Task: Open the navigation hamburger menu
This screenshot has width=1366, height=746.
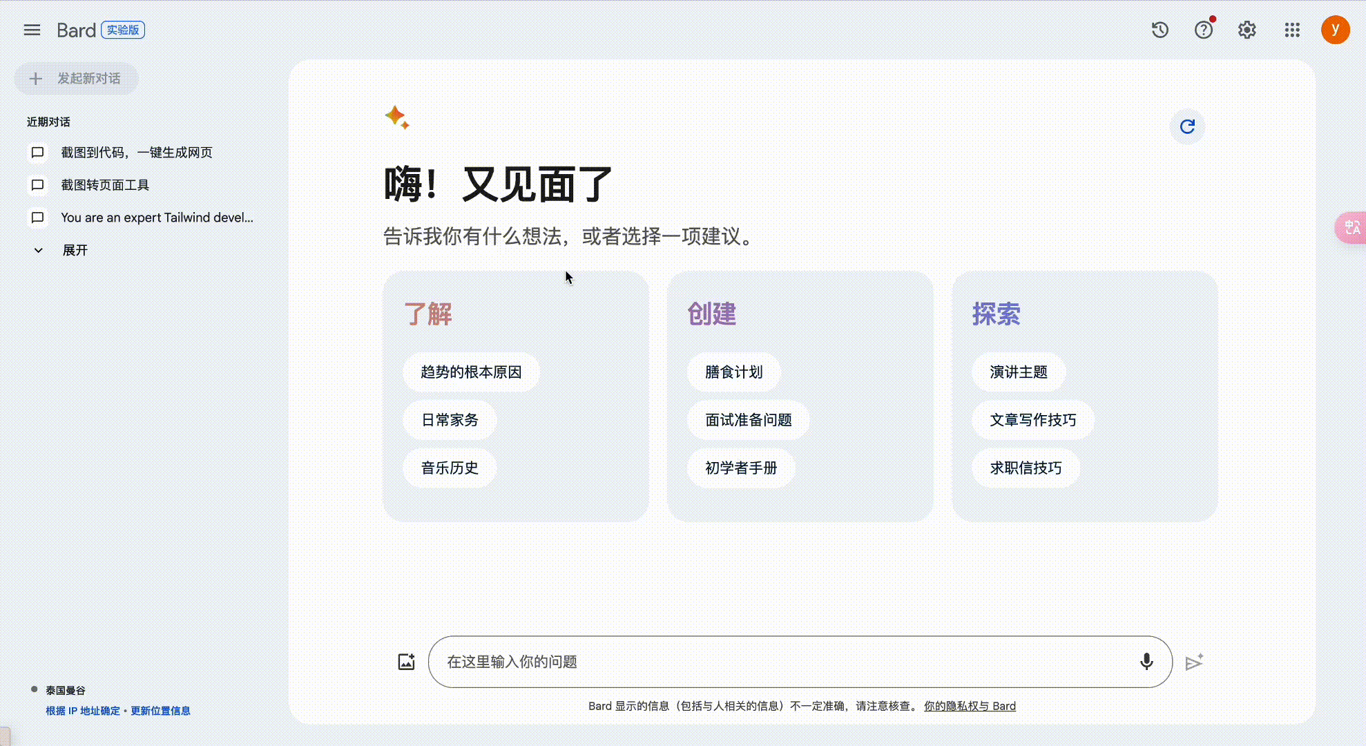Action: pos(32,30)
